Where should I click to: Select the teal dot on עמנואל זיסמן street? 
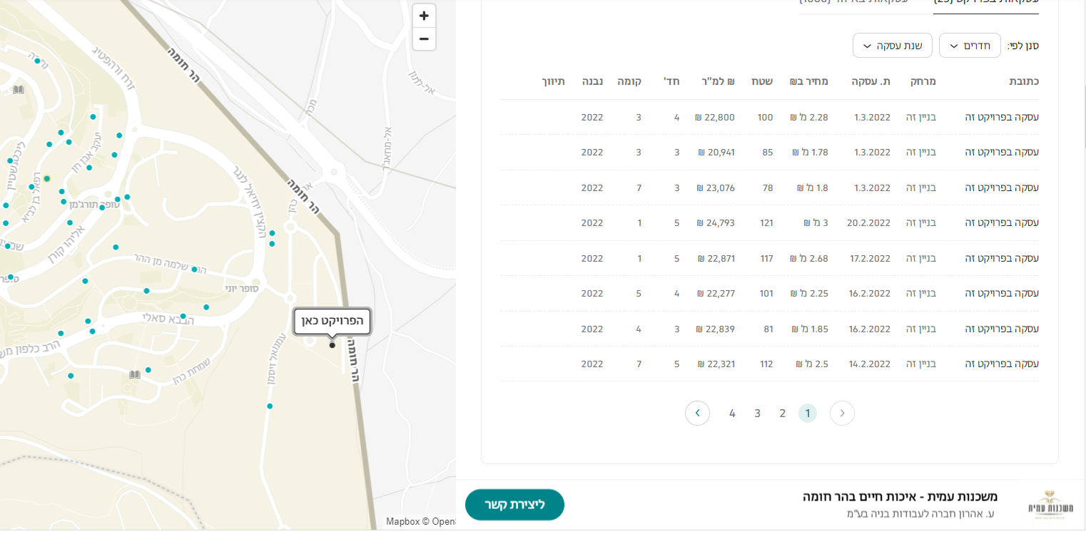click(270, 406)
